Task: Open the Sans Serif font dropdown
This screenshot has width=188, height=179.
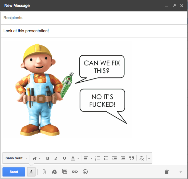Action: coord(17,158)
